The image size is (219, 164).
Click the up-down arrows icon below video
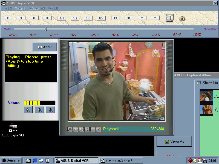click(x=87, y=129)
